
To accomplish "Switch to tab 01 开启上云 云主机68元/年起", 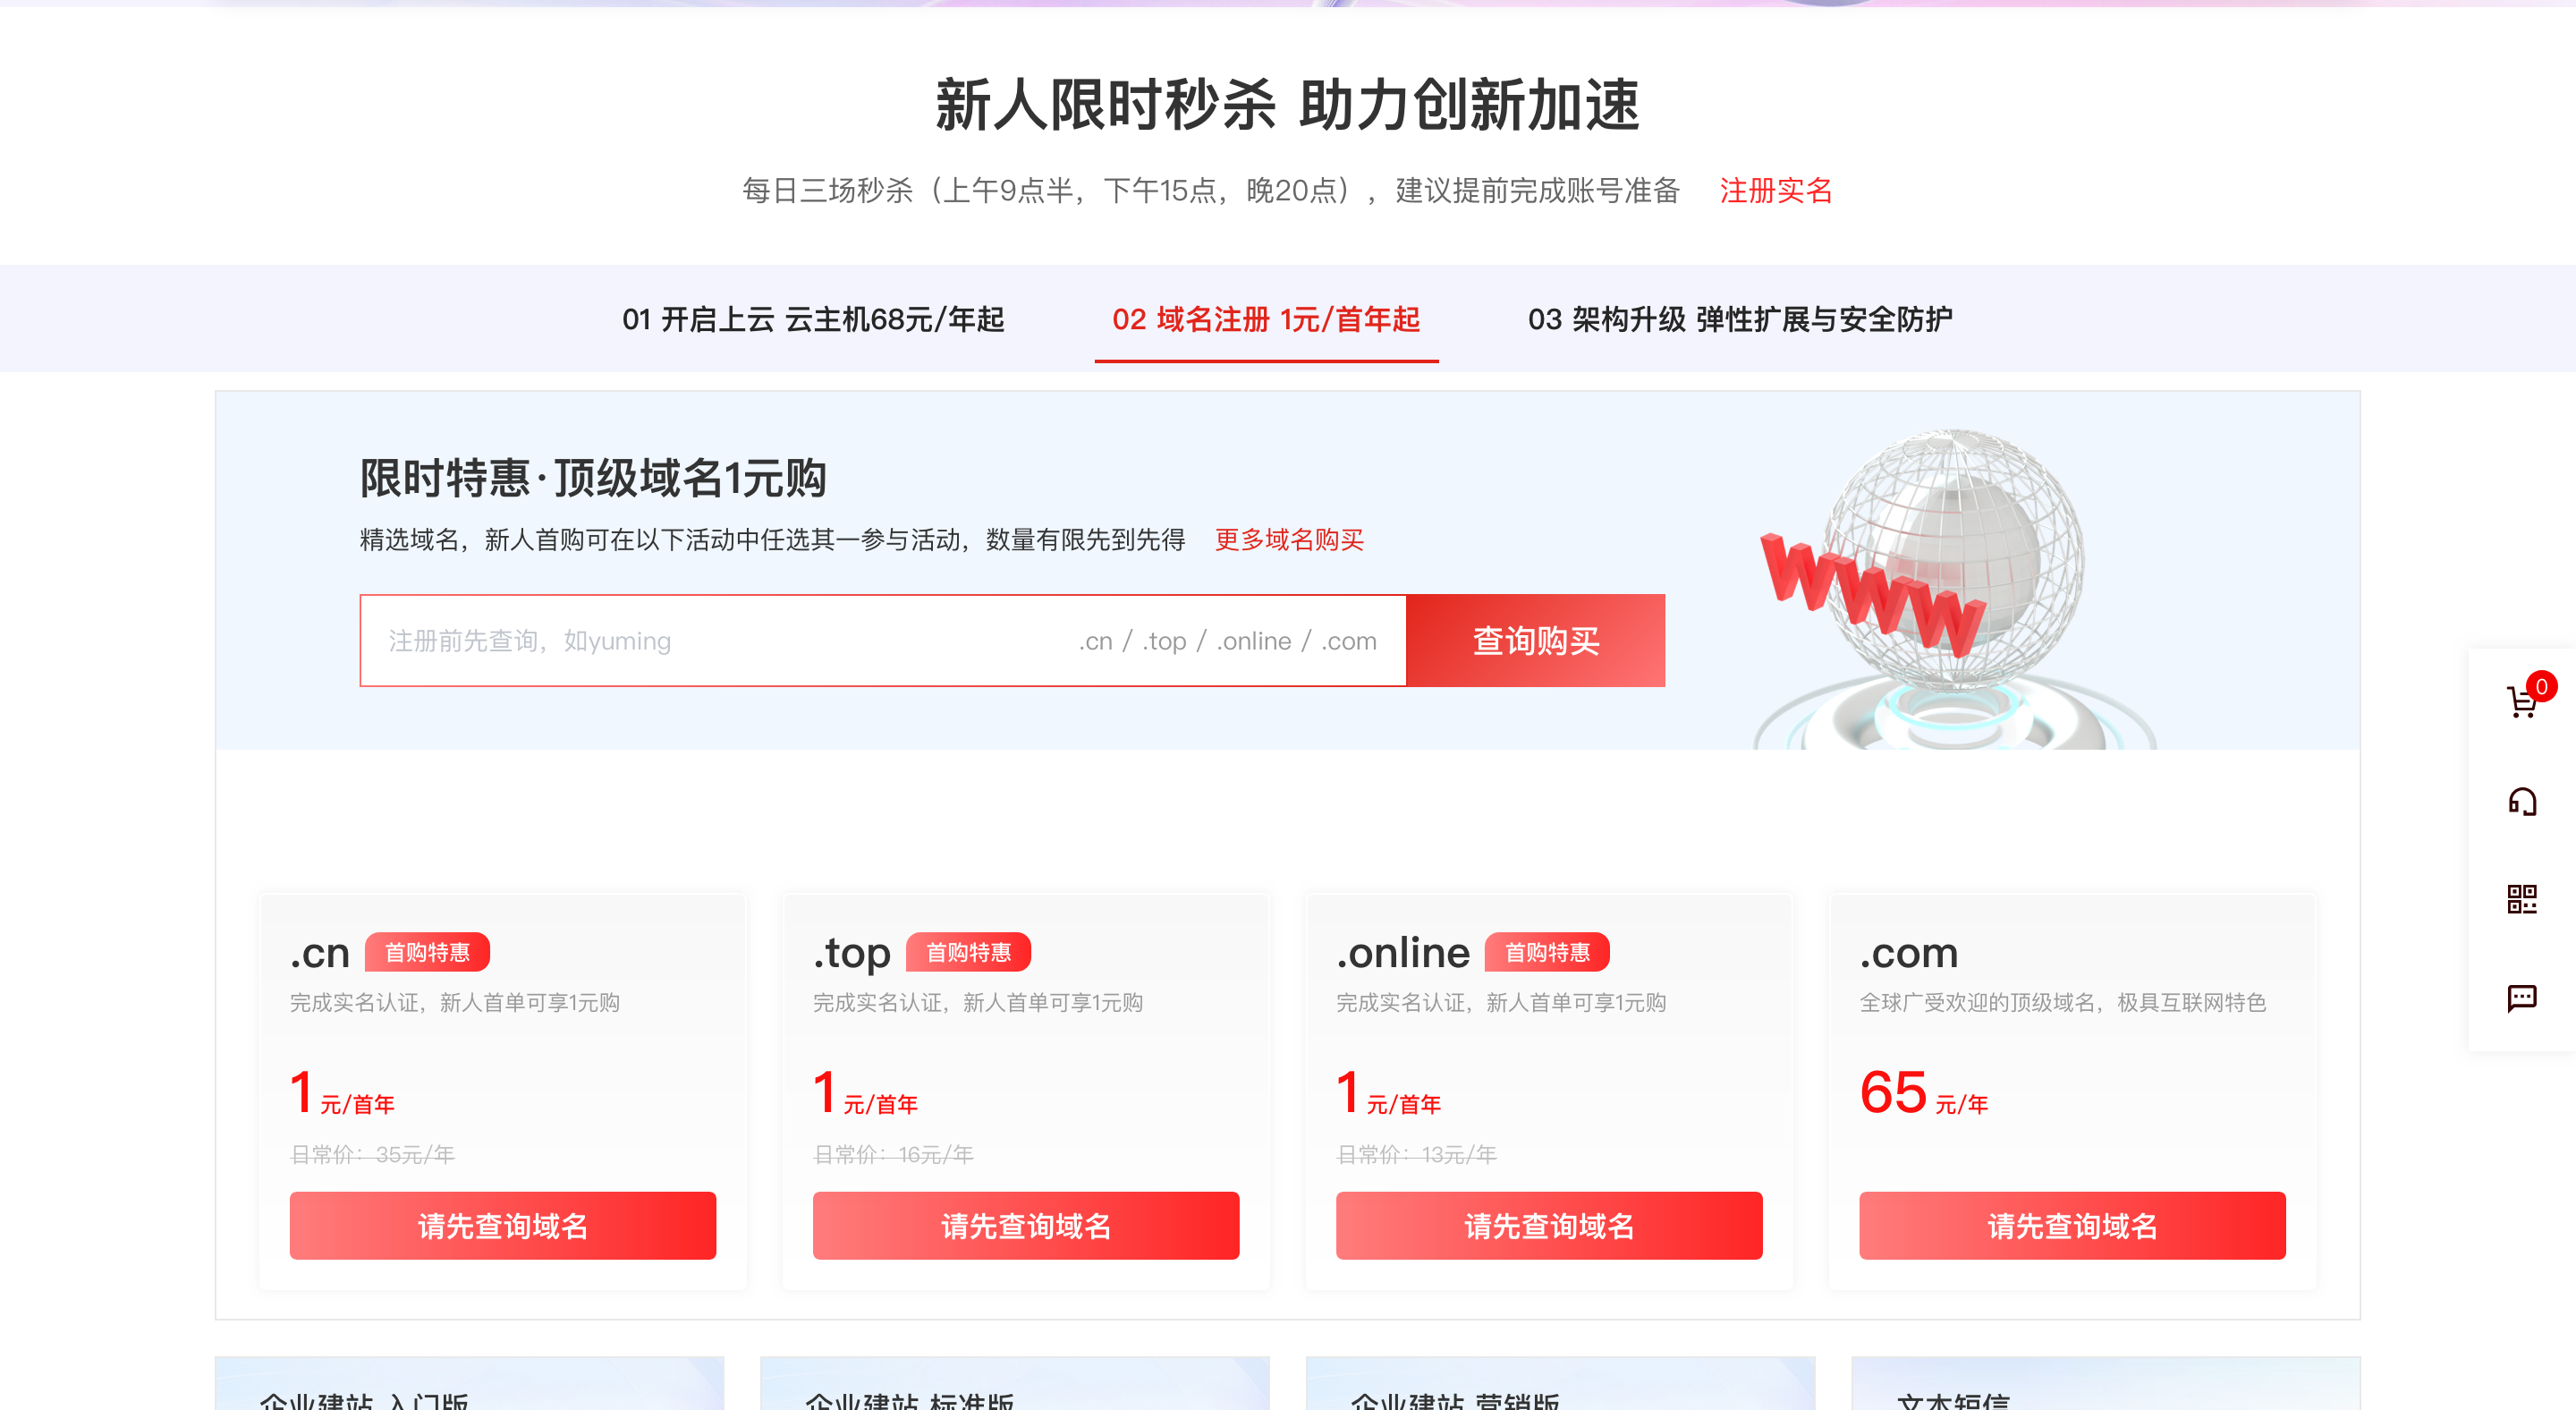I will coord(813,319).
